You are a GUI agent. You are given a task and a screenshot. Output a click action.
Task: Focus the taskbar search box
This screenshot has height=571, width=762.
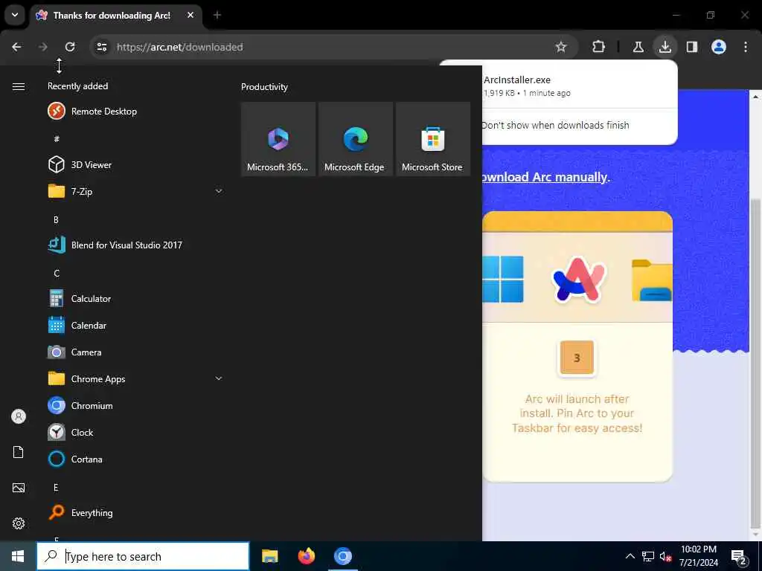(144, 556)
